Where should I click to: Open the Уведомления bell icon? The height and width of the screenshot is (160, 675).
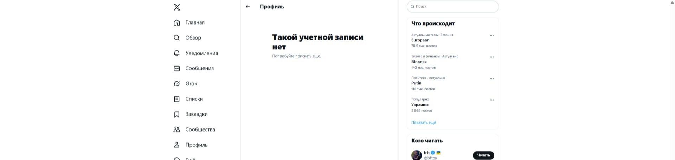tap(177, 53)
